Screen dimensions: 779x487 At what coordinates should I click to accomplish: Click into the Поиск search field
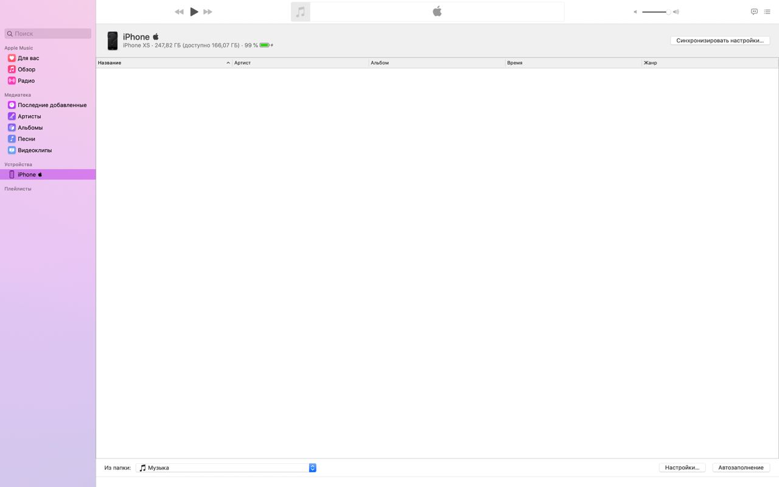[48, 33]
